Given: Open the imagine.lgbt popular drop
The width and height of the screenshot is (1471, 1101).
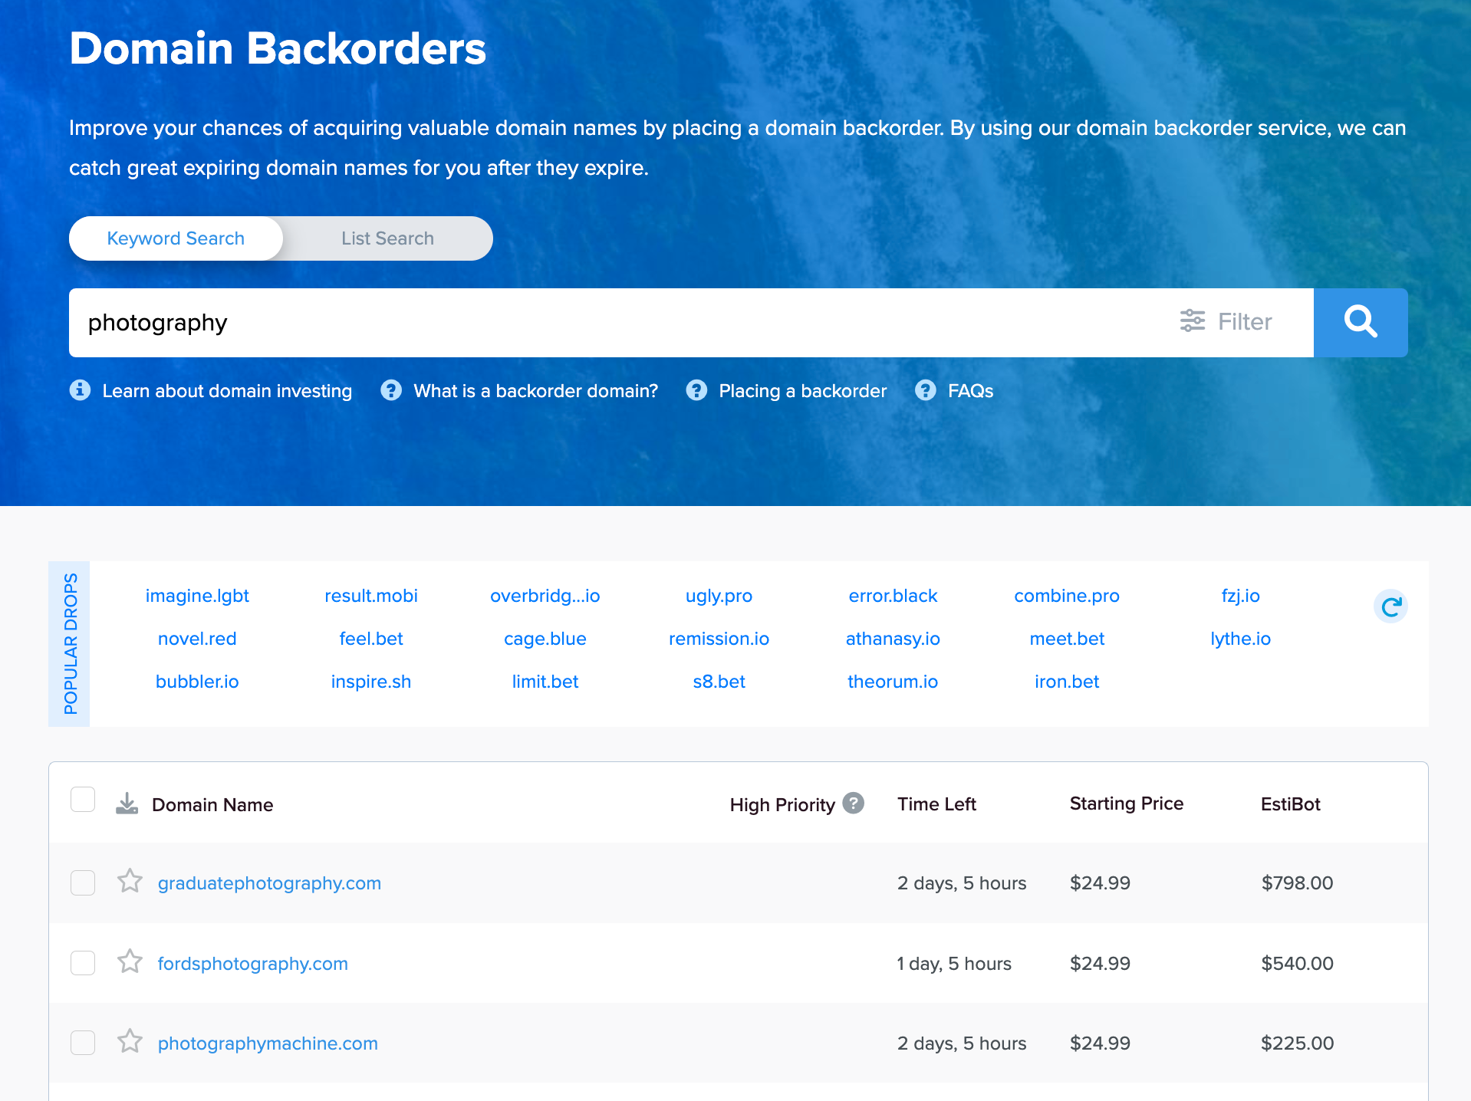Looking at the screenshot, I should [197, 595].
